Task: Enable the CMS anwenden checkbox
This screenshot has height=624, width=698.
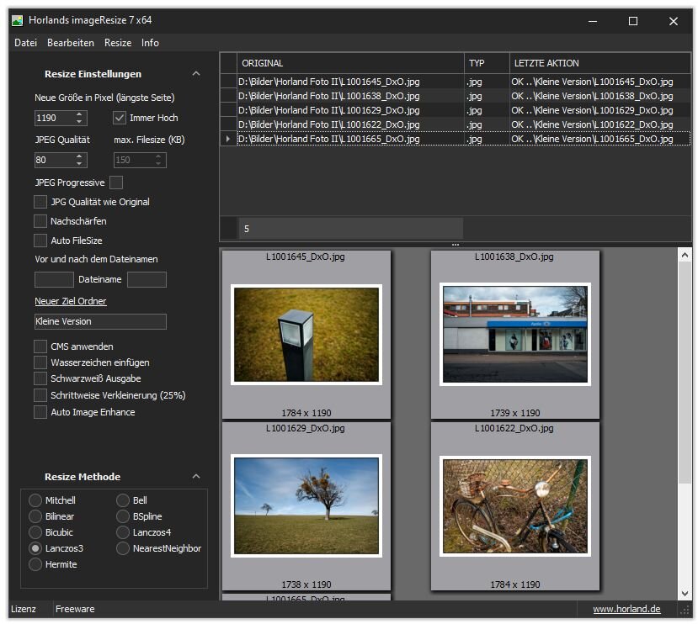Action: (40, 346)
